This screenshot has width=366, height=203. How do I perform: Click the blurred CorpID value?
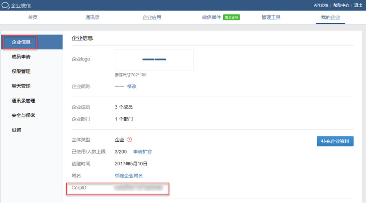point(138,188)
